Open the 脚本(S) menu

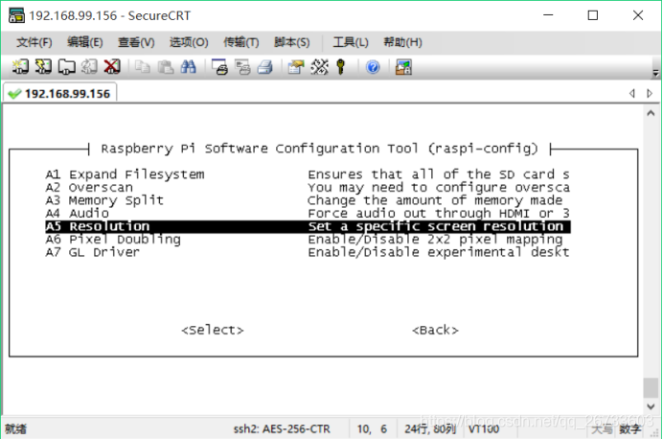(x=292, y=42)
